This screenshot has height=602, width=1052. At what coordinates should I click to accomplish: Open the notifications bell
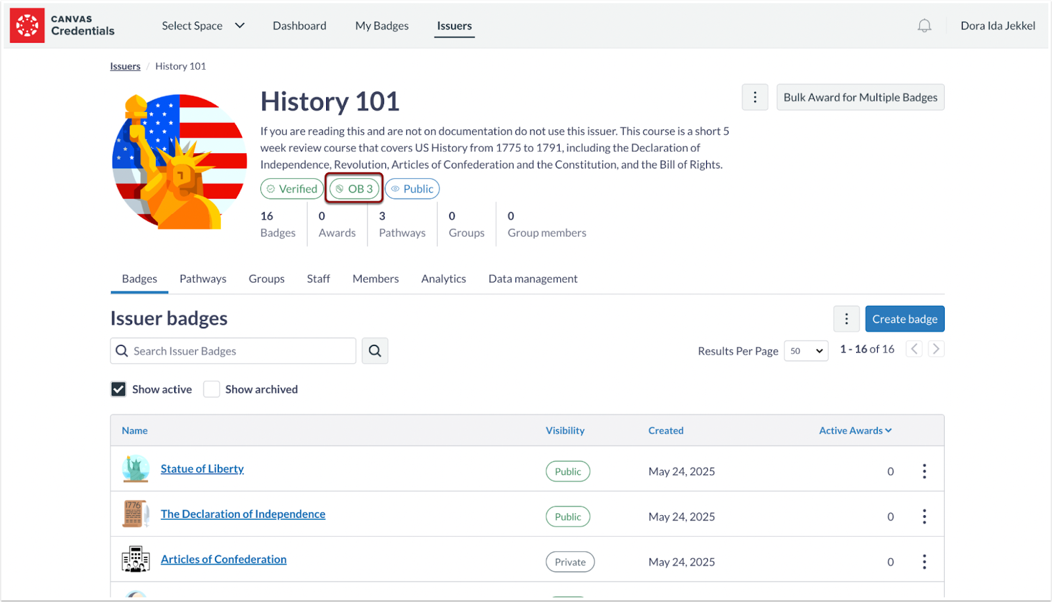tap(924, 26)
